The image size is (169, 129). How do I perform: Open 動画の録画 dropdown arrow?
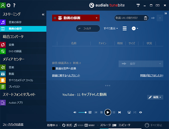coord(97,18)
